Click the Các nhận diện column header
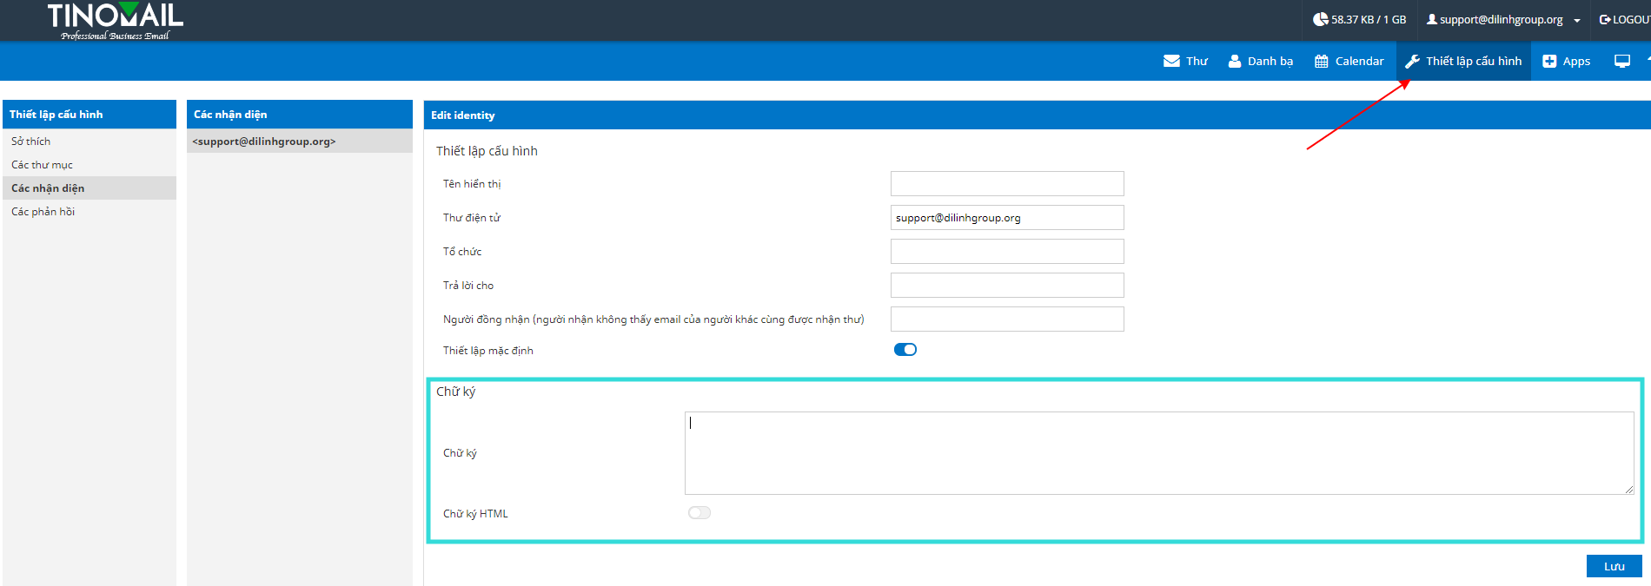The height and width of the screenshot is (586, 1651). (x=300, y=115)
